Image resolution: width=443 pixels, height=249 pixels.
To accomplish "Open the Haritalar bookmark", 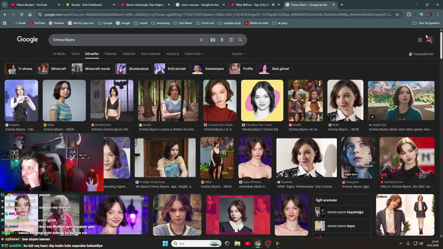I will 56,23.
